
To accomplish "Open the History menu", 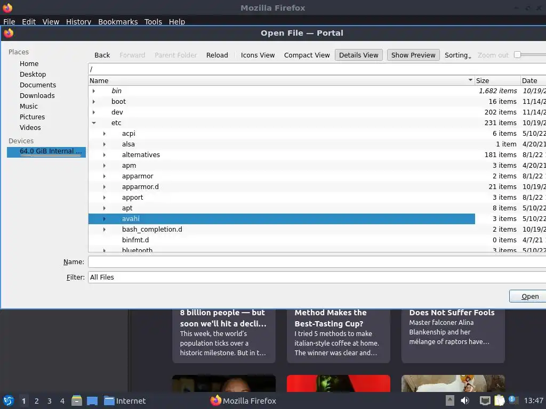I will (79, 21).
